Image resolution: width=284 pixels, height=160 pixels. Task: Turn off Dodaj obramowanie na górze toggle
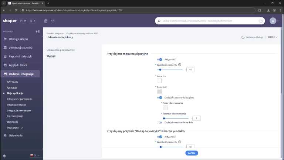159,97
